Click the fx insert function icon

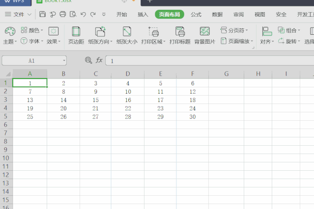click(99, 60)
